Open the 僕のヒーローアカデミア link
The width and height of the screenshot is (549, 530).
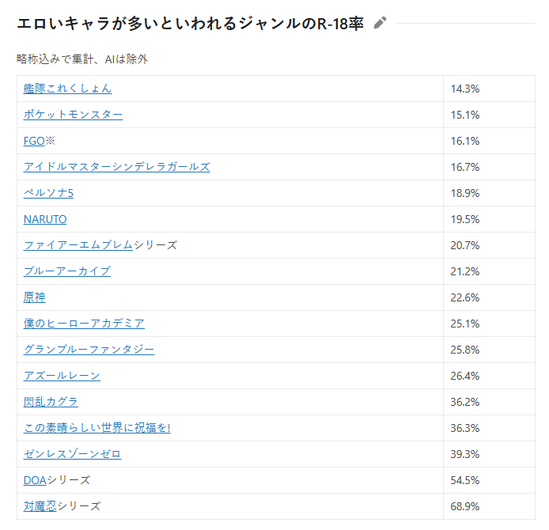(x=84, y=324)
